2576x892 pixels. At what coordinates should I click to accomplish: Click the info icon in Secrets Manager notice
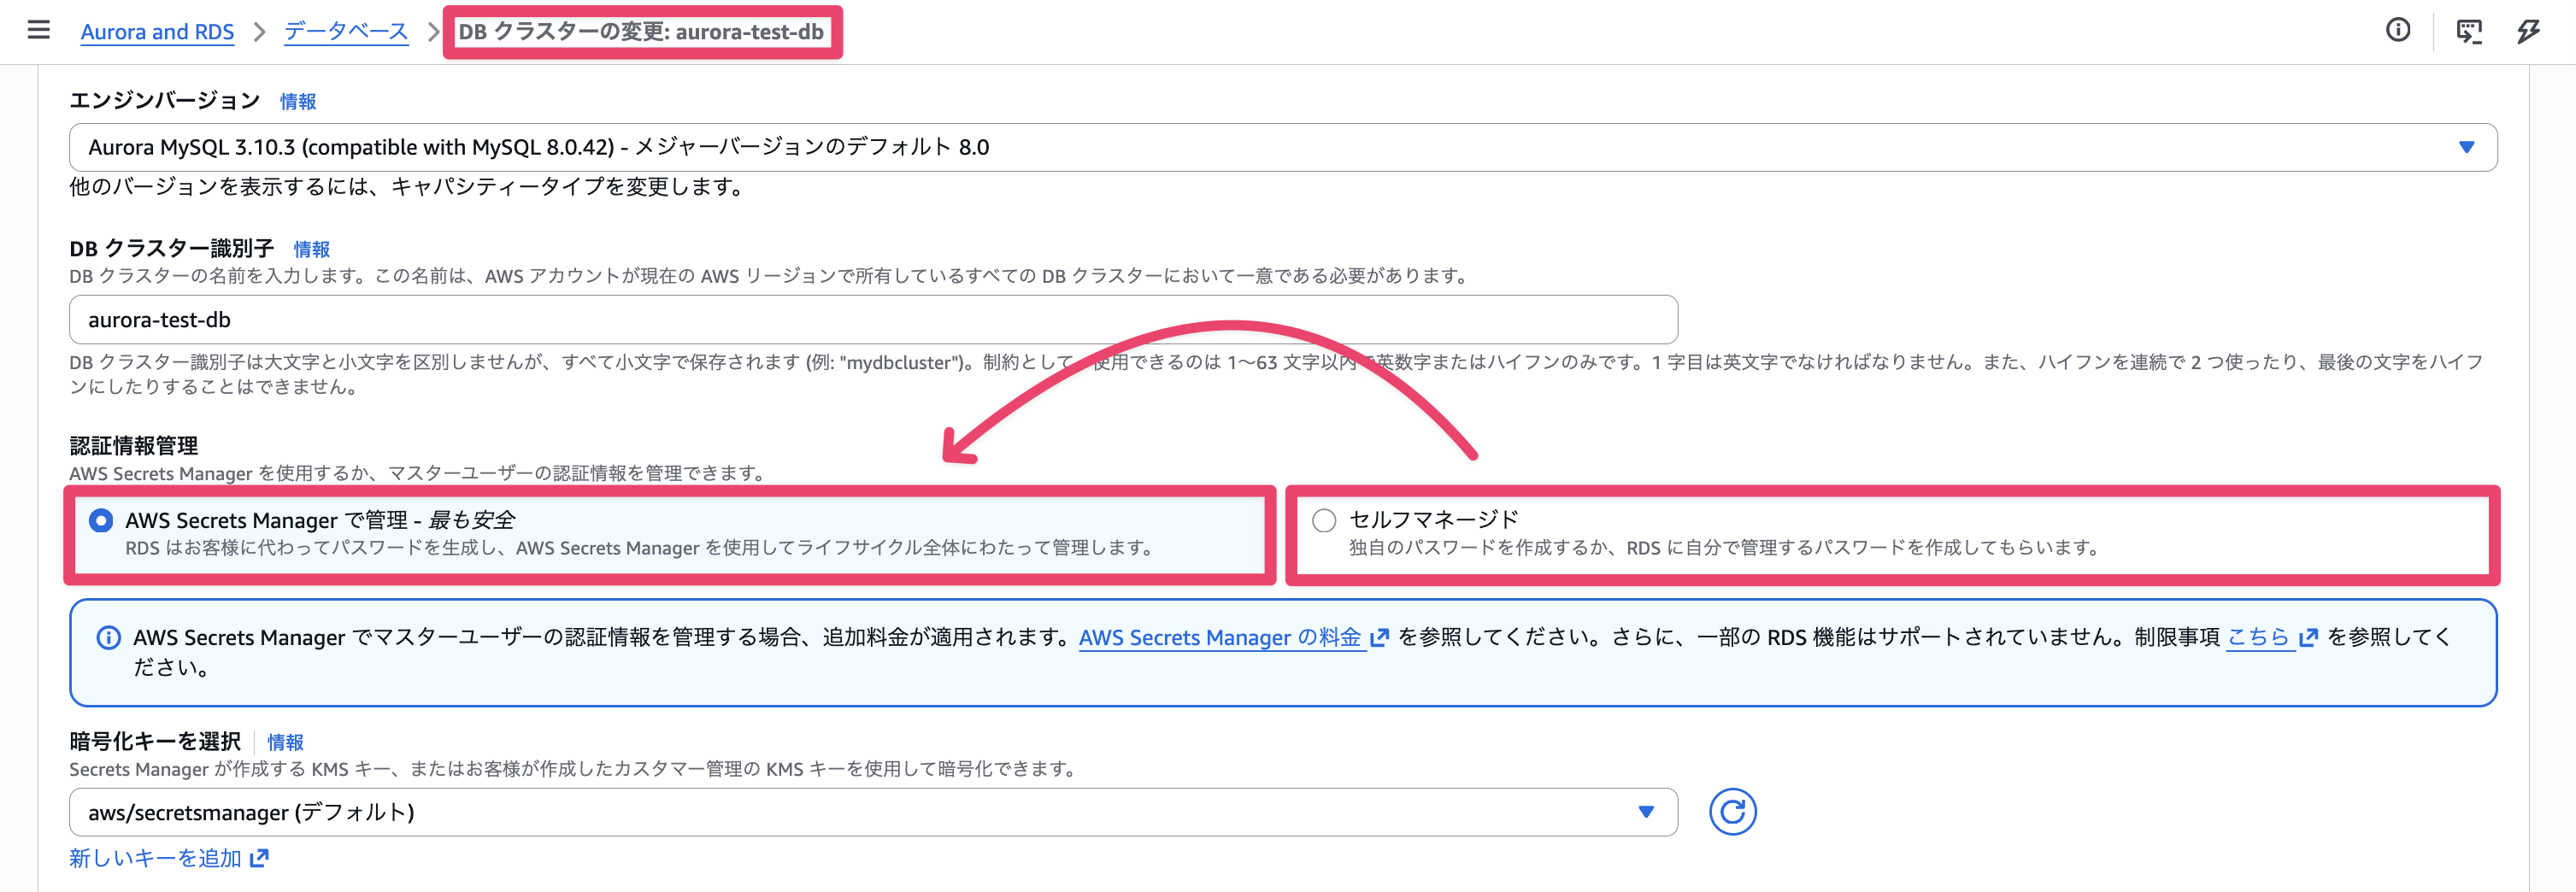108,637
